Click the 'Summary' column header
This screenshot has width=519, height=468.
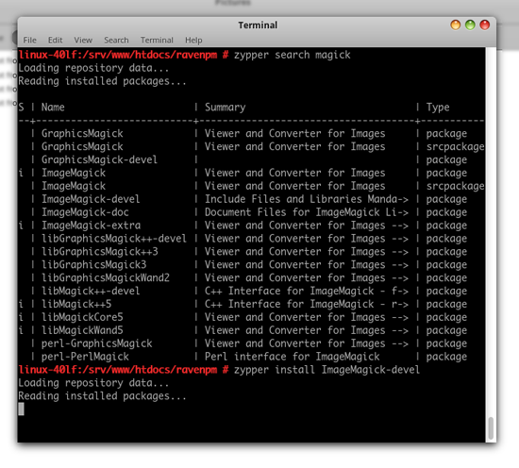226,108
